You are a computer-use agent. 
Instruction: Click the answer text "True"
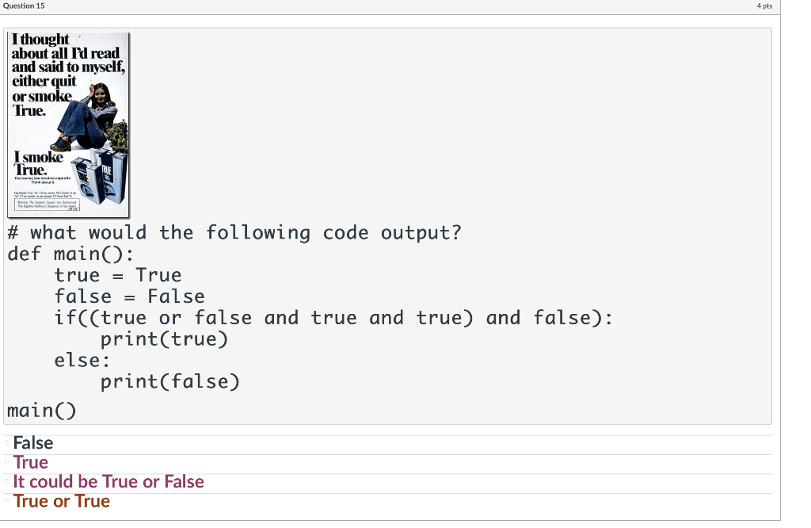(x=30, y=462)
